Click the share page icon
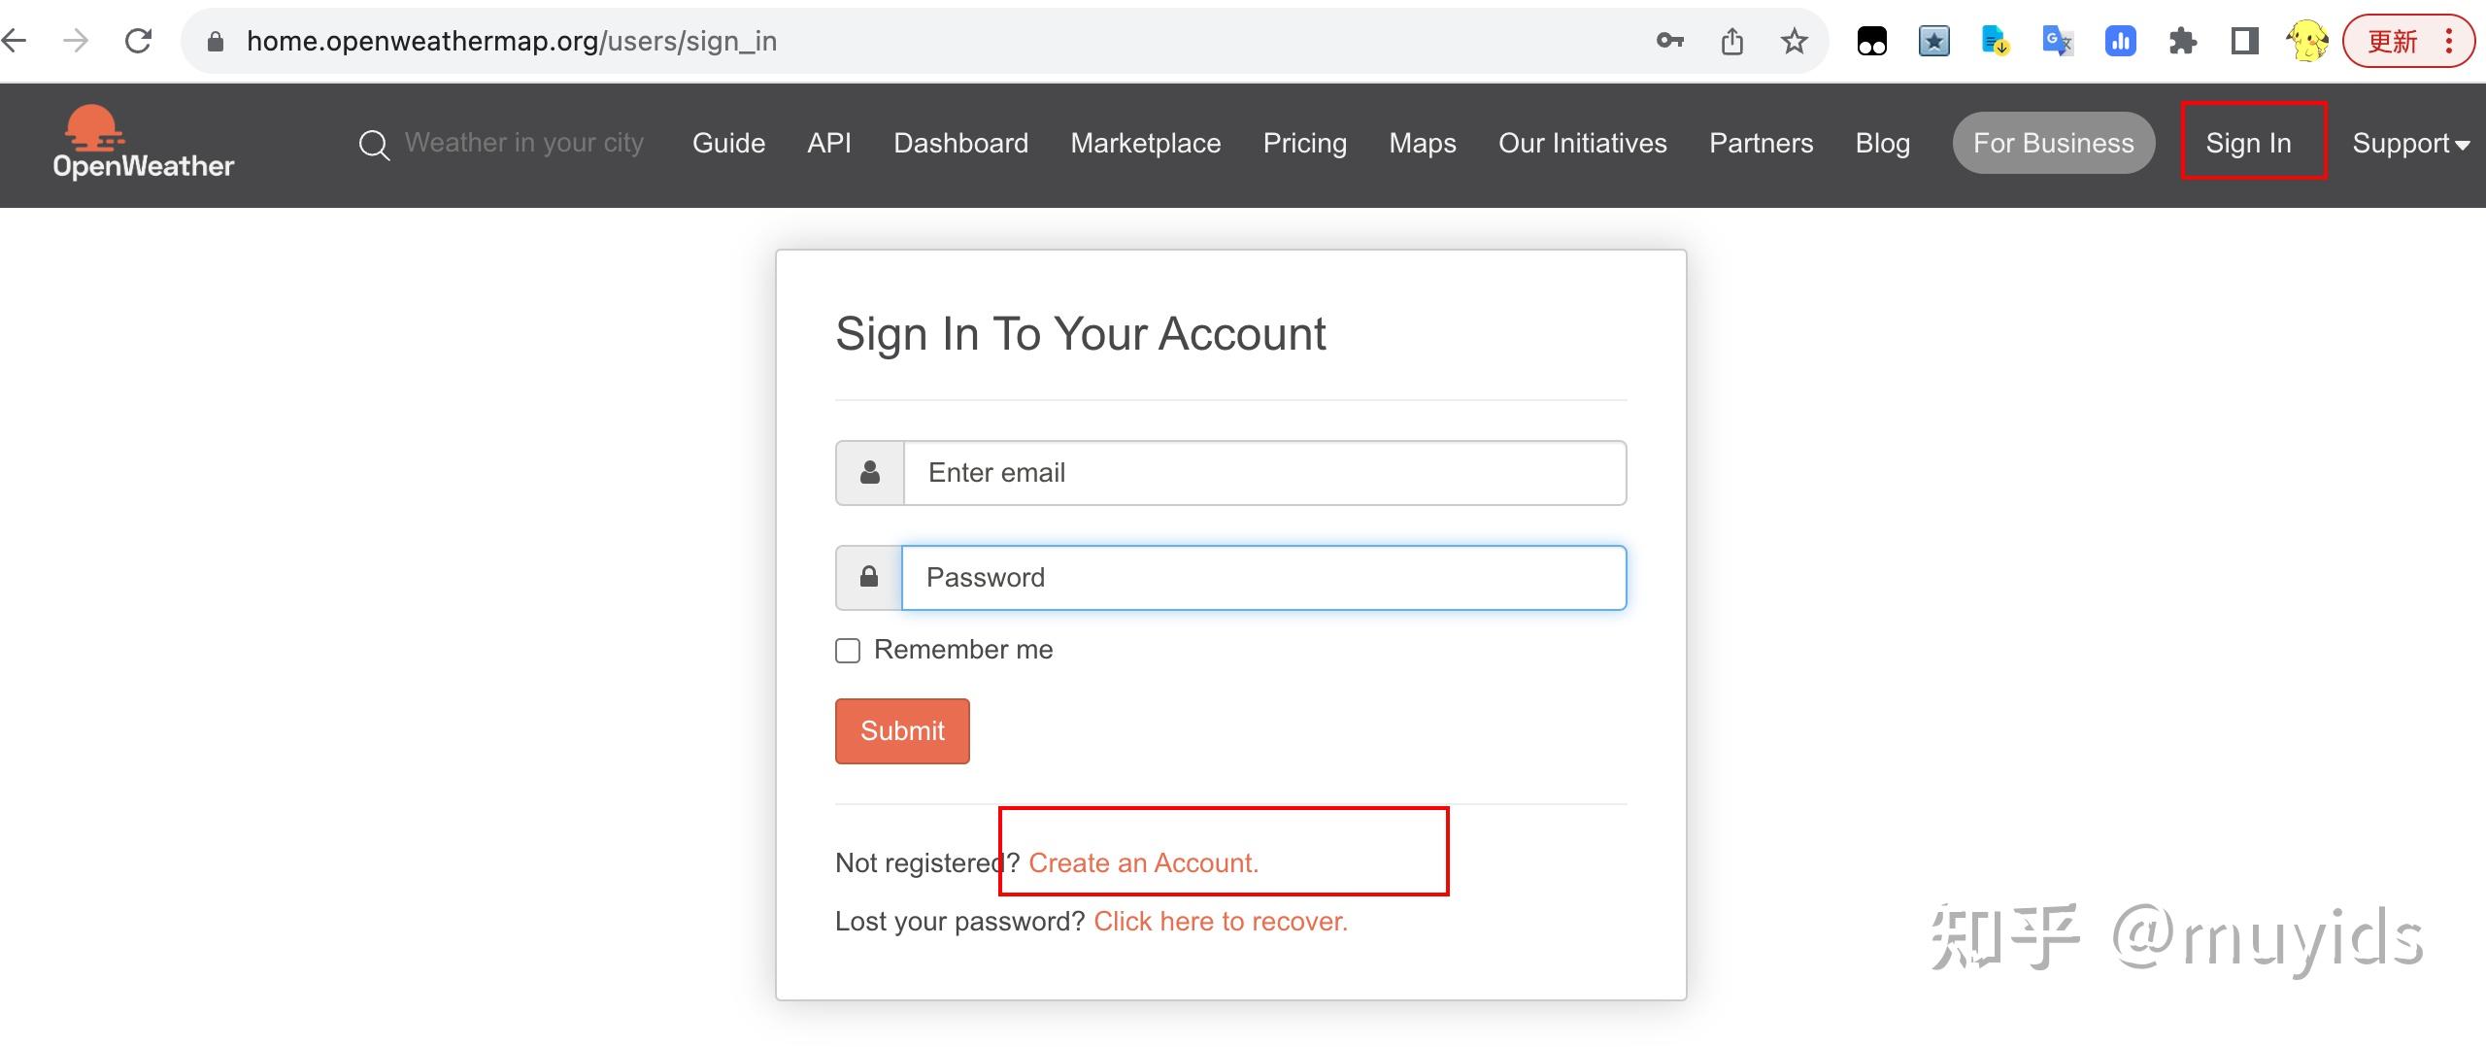This screenshot has width=2486, height=1047. [x=1731, y=41]
